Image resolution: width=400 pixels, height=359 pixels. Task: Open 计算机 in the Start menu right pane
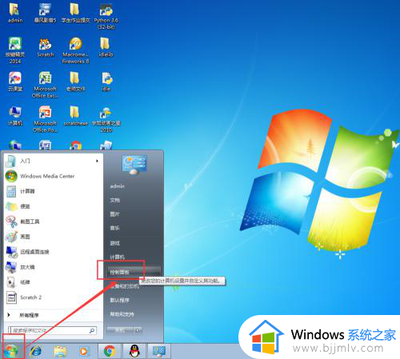click(118, 257)
